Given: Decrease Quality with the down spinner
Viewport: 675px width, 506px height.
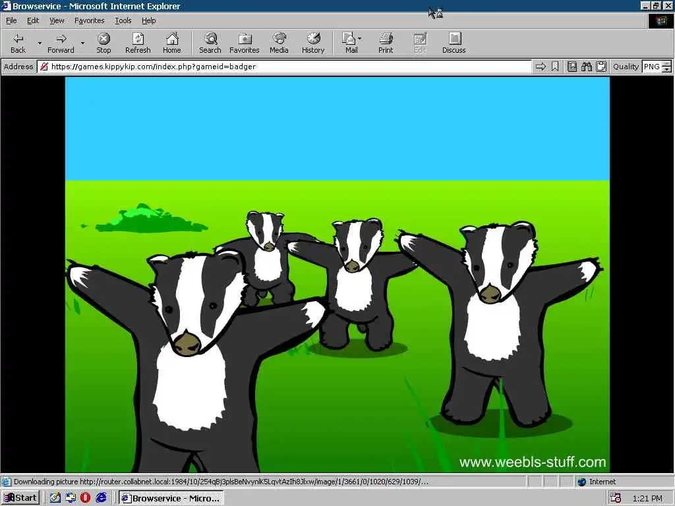Looking at the screenshot, I should [x=667, y=70].
